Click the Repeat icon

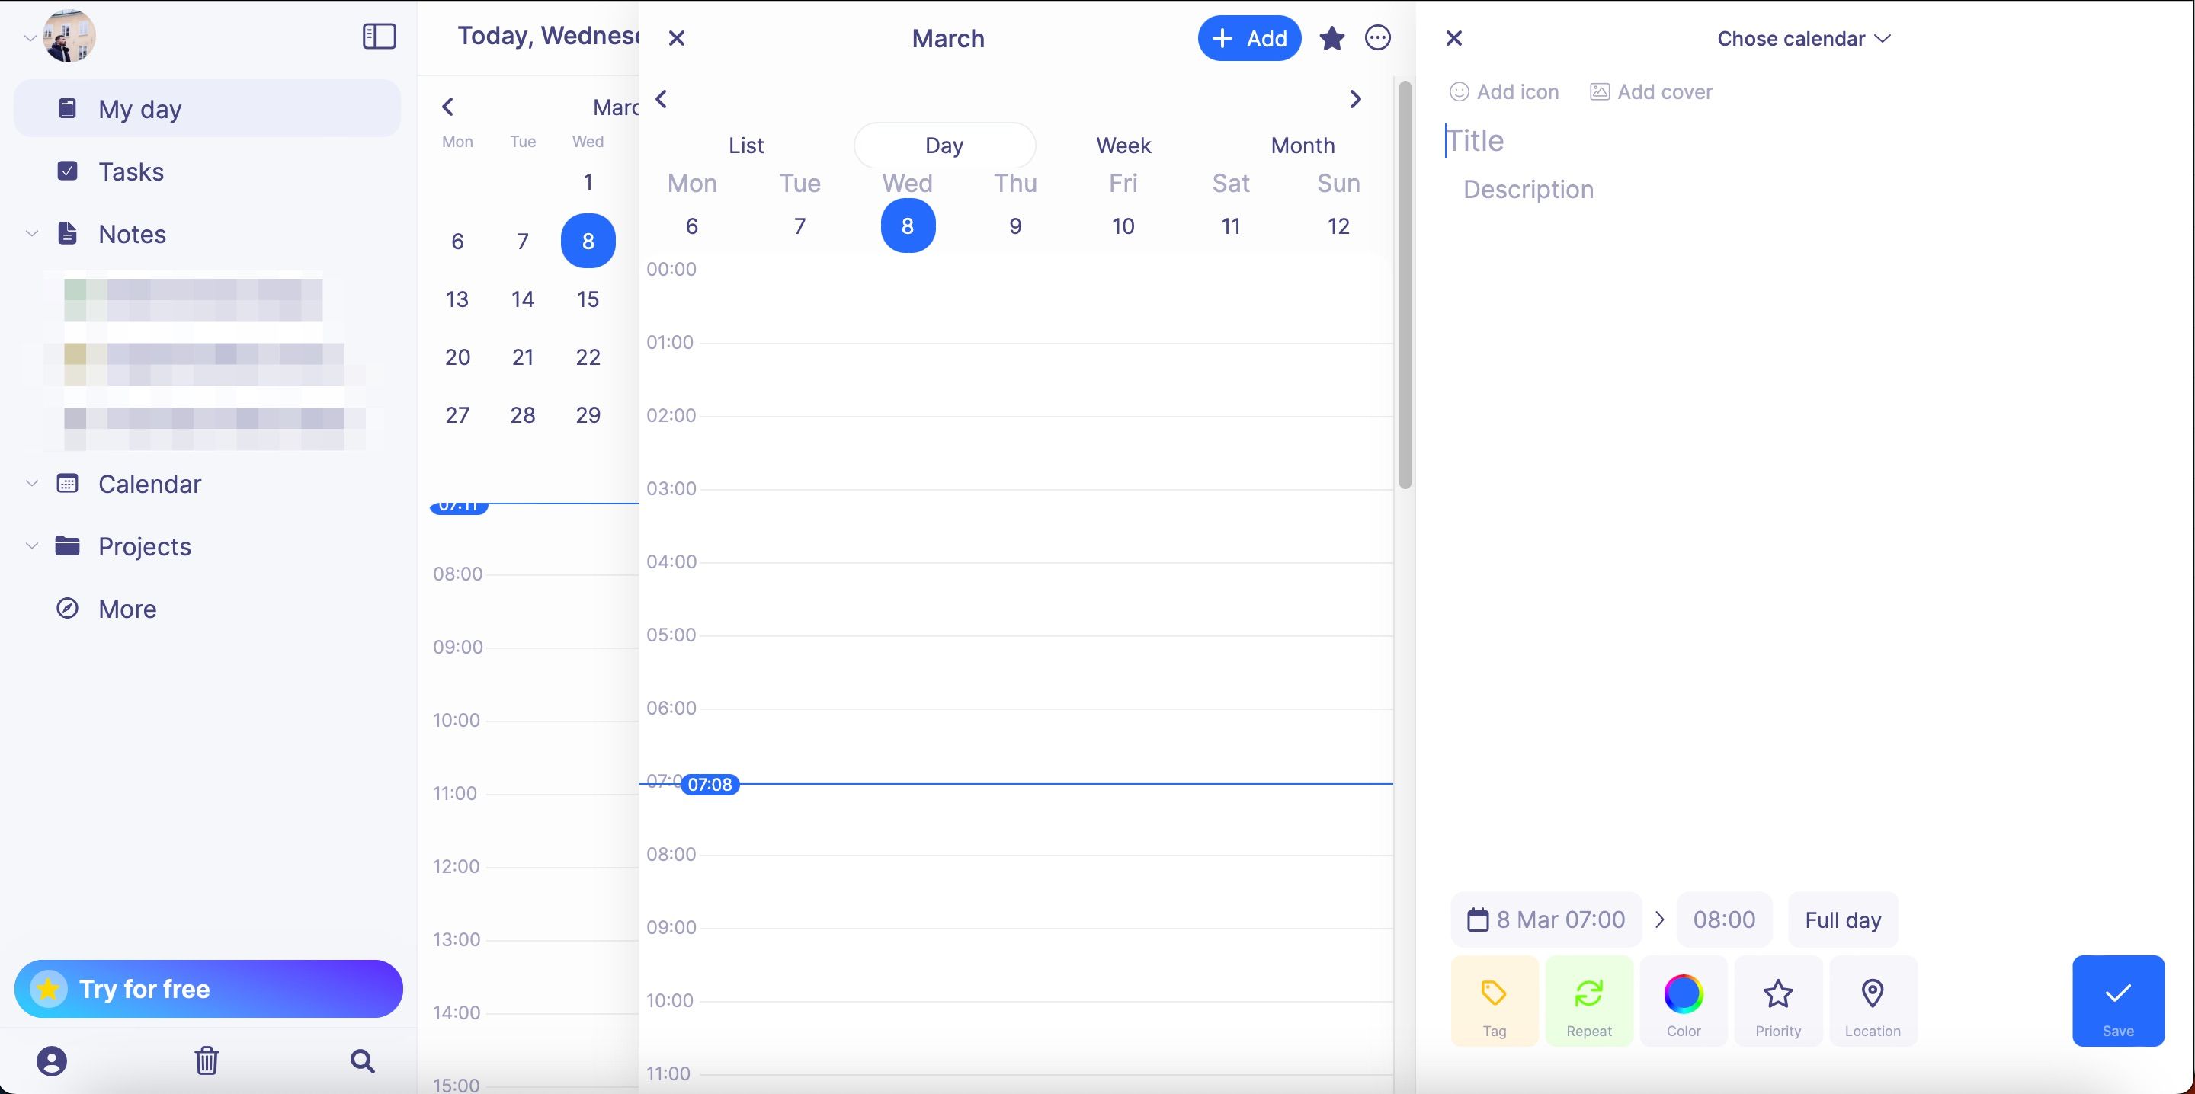(x=1588, y=1001)
